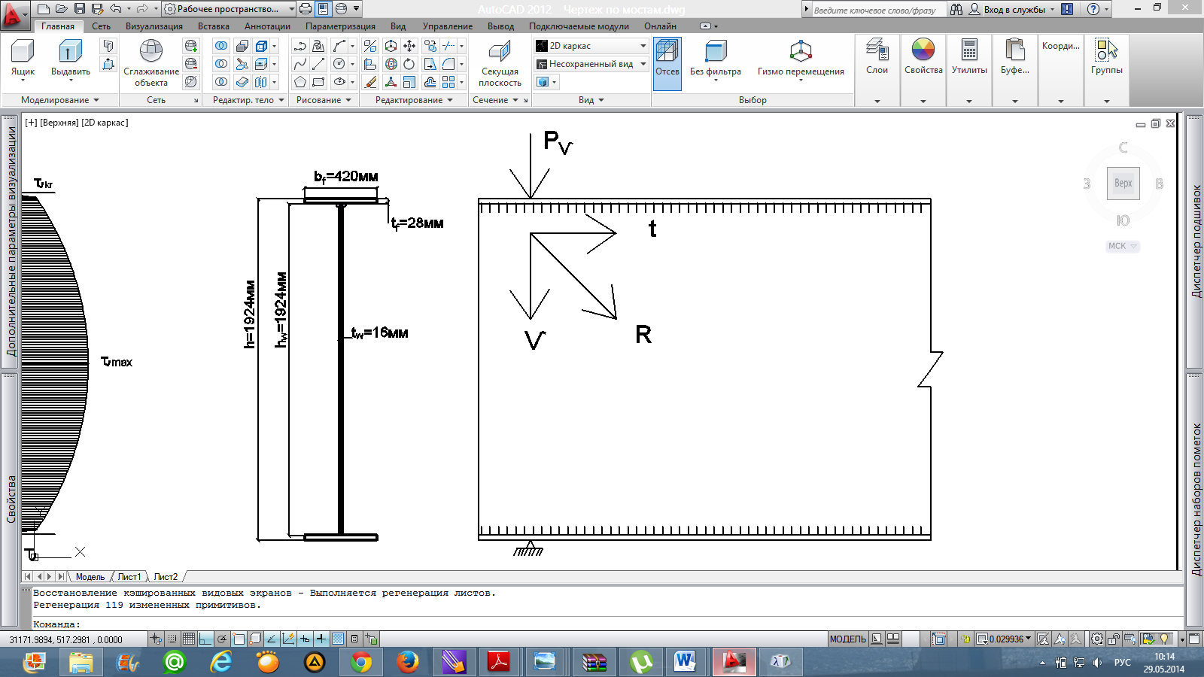Expand the Редактирование panel

[414, 100]
